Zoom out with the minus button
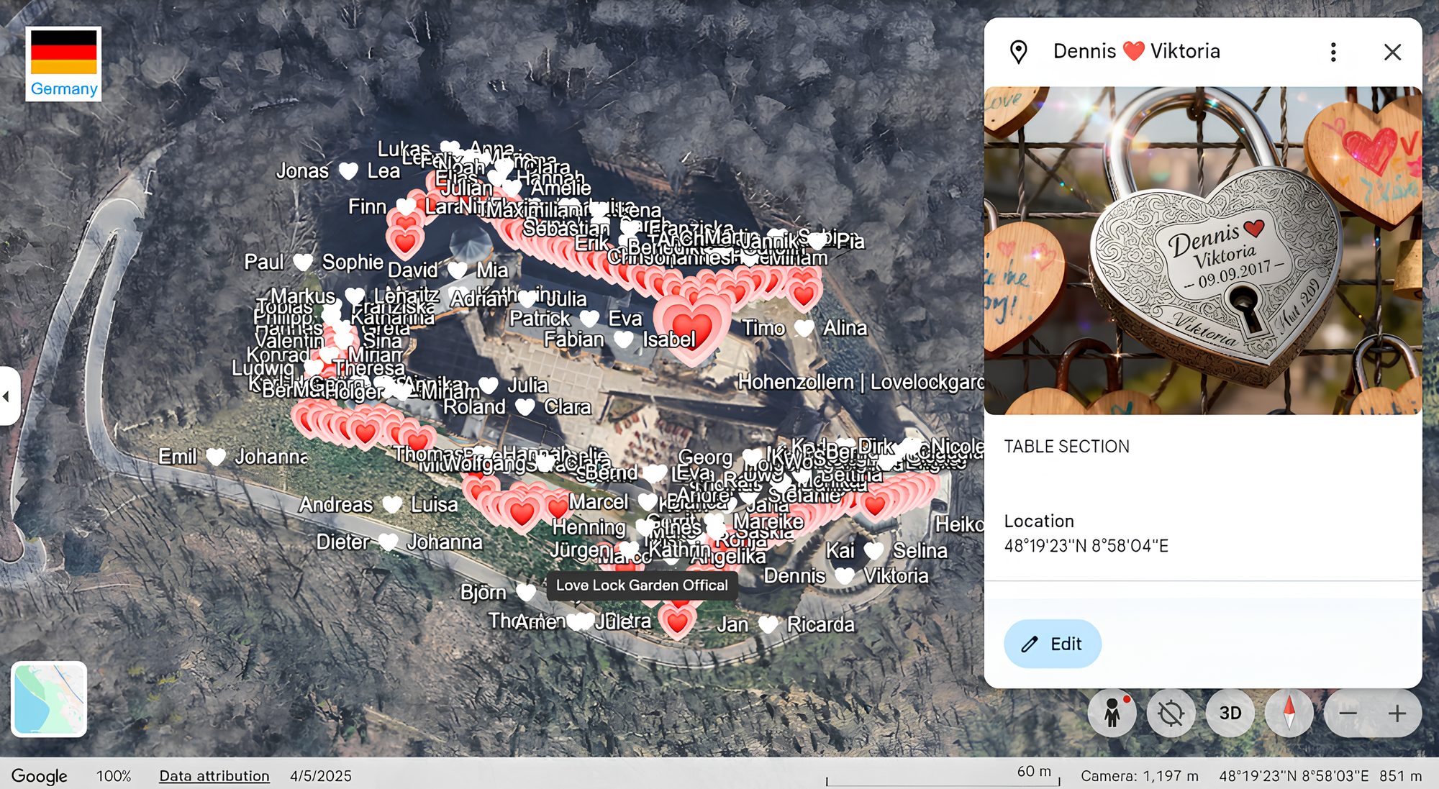 (x=1348, y=713)
